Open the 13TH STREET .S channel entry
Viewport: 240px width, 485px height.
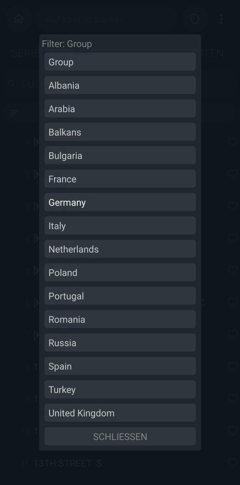68,463
